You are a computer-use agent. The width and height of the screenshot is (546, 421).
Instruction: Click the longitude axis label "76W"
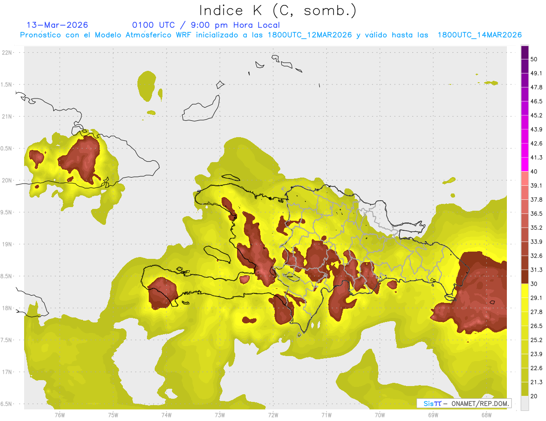60,415
